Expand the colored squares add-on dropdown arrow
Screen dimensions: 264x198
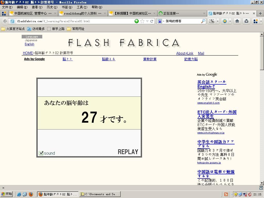[261, 21]
